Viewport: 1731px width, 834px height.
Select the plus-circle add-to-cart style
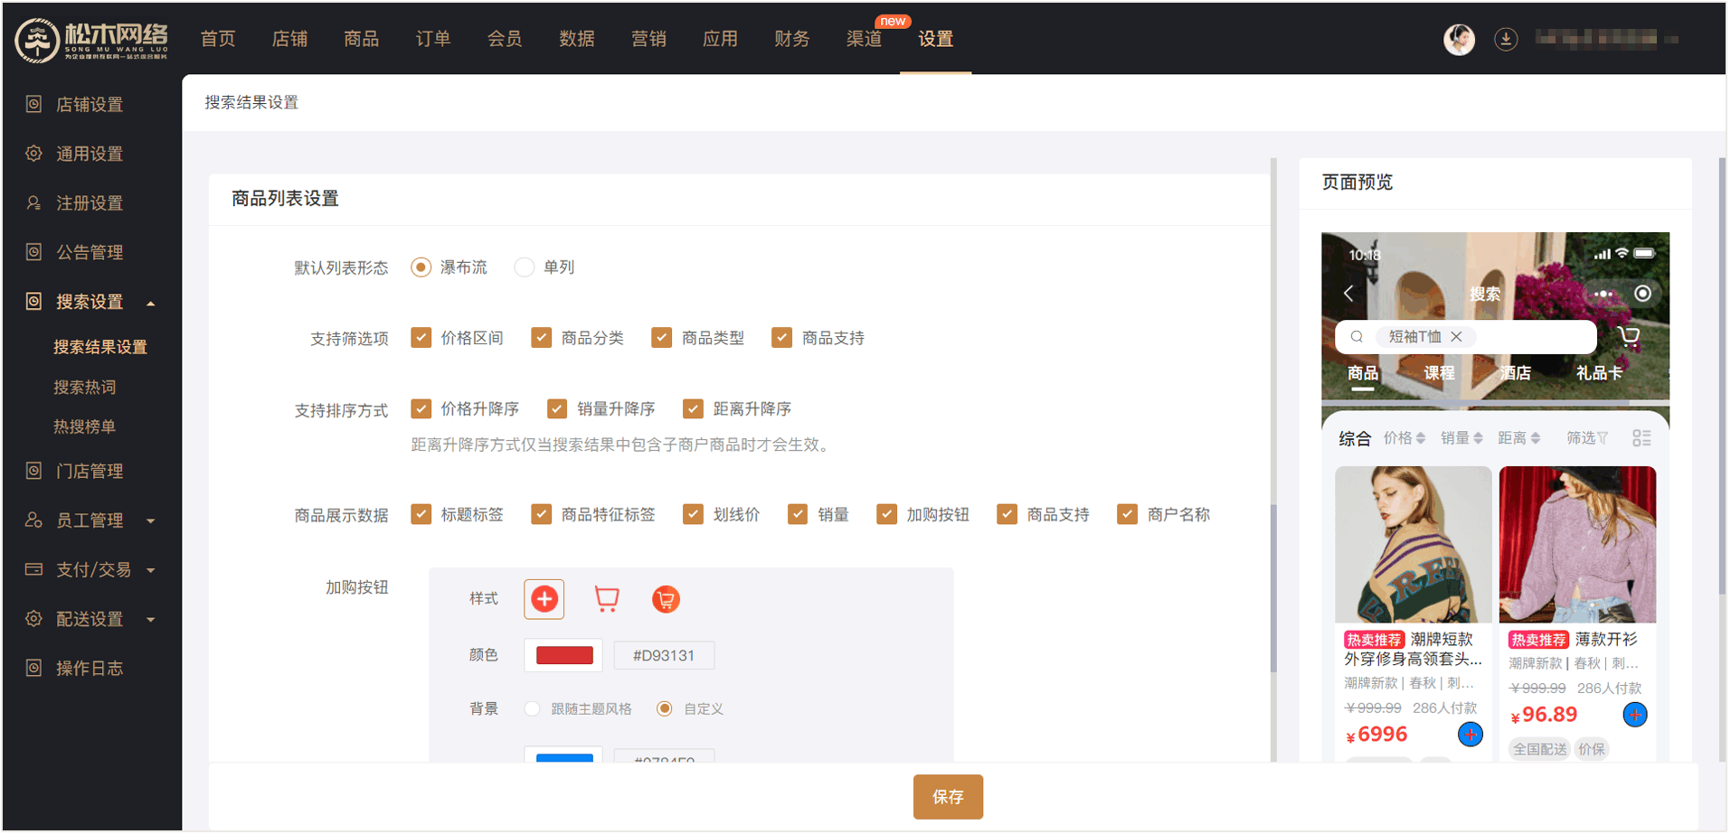(544, 599)
